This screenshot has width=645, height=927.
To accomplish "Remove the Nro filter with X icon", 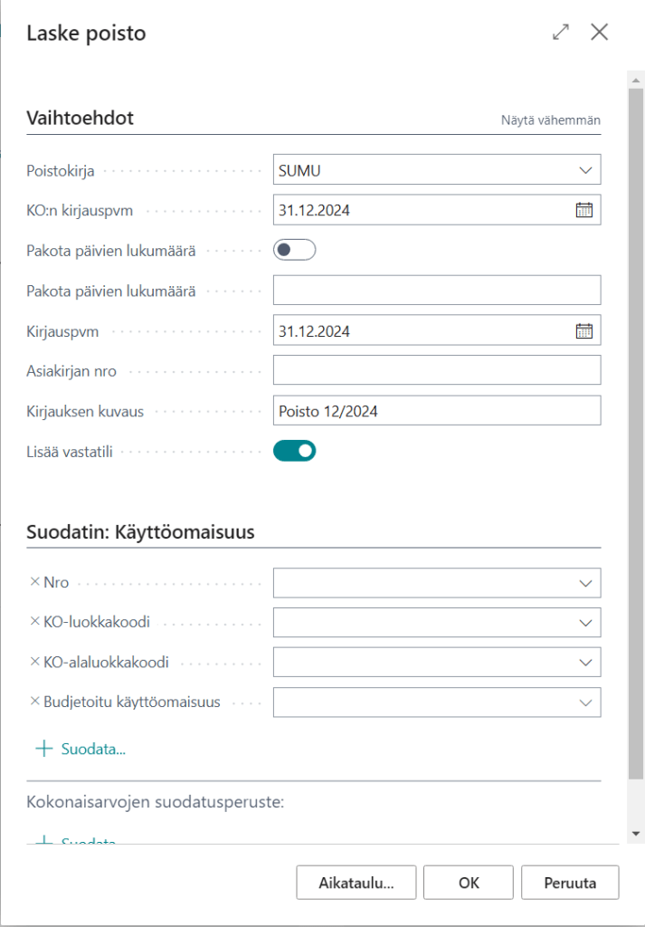I will 35,583.
